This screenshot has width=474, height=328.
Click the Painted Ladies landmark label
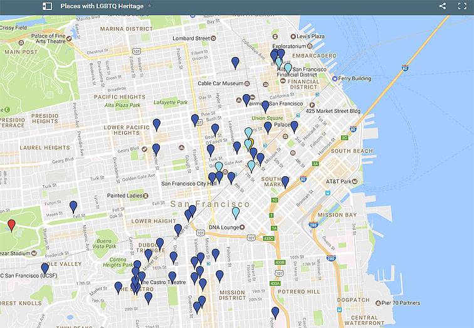point(125,196)
